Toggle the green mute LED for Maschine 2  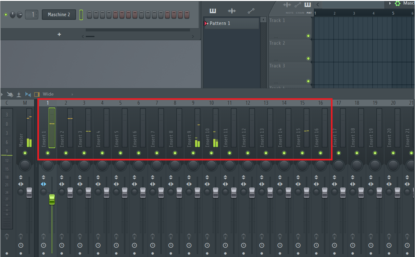pyautogui.click(x=5, y=15)
